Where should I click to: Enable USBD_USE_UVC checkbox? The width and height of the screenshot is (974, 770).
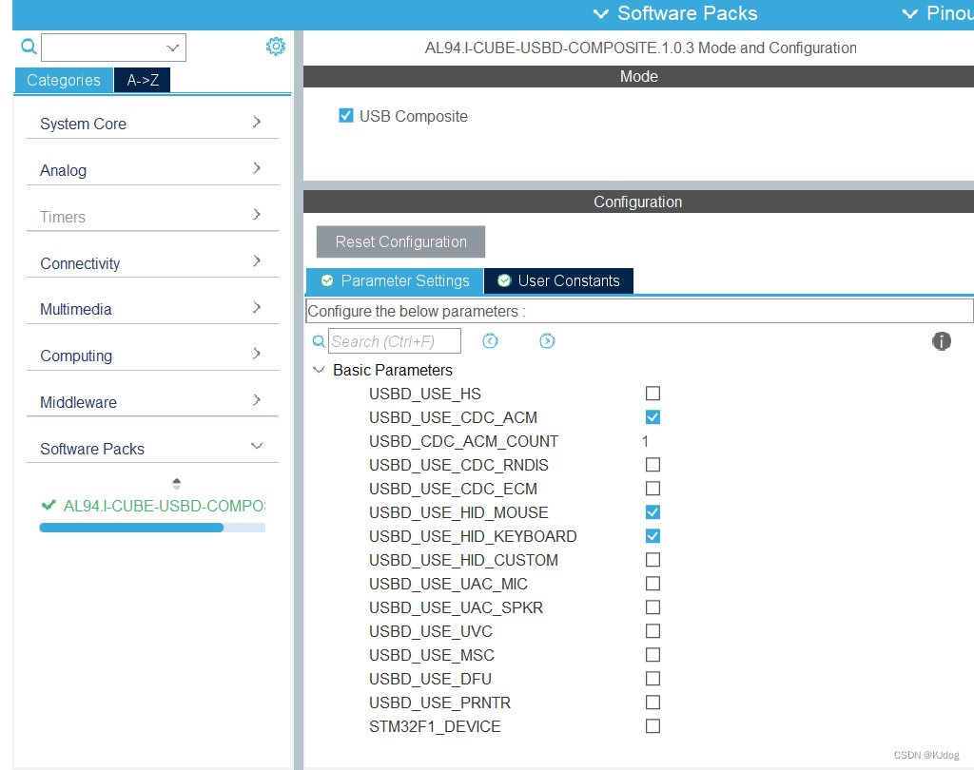tap(653, 631)
